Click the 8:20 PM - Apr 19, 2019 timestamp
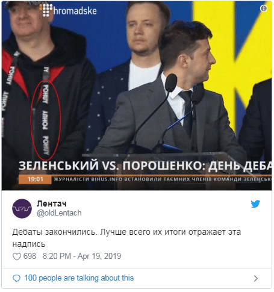 (82, 256)
